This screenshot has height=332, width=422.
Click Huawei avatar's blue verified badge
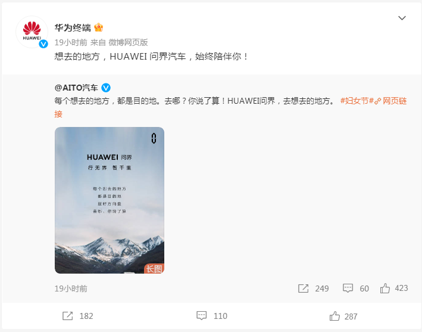pos(43,44)
